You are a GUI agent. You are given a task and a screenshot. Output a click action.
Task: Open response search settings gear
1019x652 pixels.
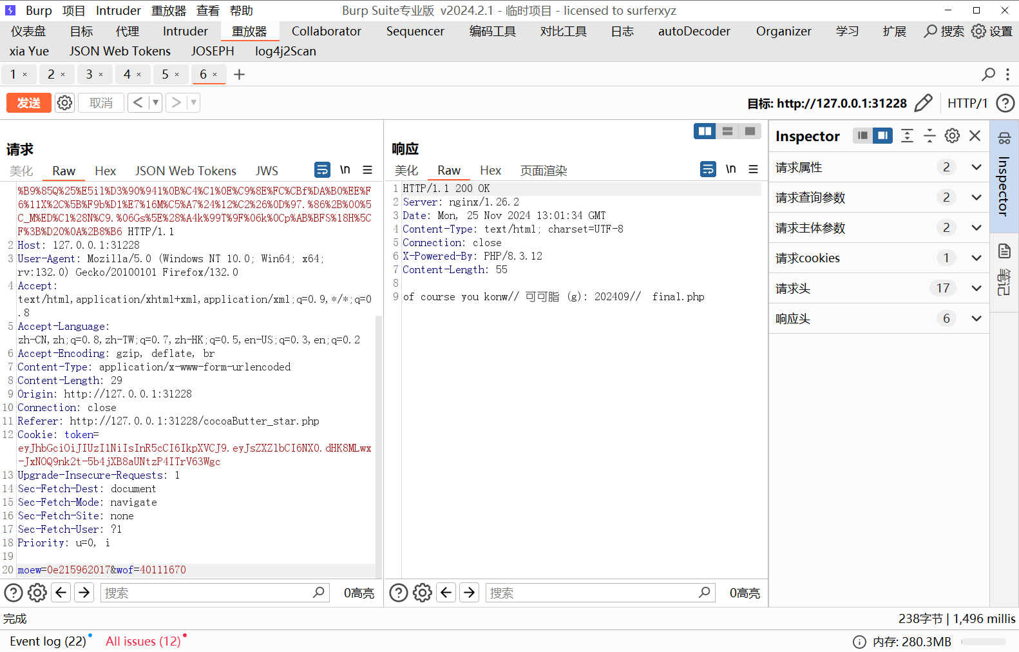(x=423, y=593)
